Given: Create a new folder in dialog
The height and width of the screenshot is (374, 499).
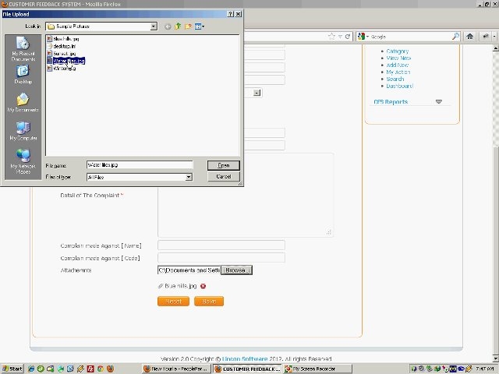Looking at the screenshot, I should coord(188,26).
